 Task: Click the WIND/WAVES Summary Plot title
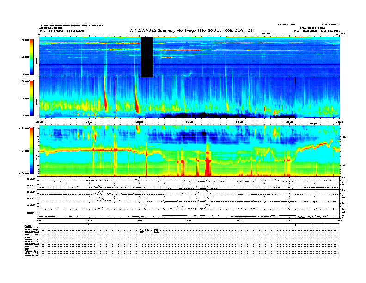coord(192,31)
